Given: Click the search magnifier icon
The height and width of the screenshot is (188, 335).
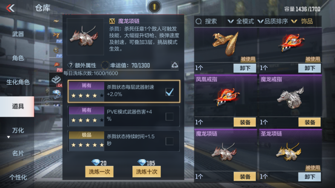Looking at the screenshot, I should [x=199, y=21].
